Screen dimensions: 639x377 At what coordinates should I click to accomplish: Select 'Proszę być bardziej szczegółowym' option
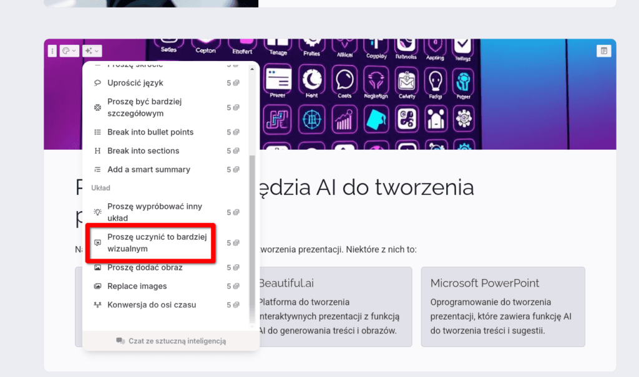point(166,107)
